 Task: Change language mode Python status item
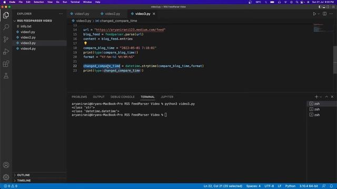(x=290, y=186)
